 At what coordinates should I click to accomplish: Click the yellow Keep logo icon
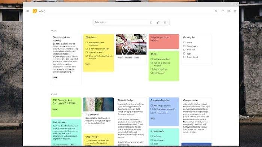(x=34, y=11)
